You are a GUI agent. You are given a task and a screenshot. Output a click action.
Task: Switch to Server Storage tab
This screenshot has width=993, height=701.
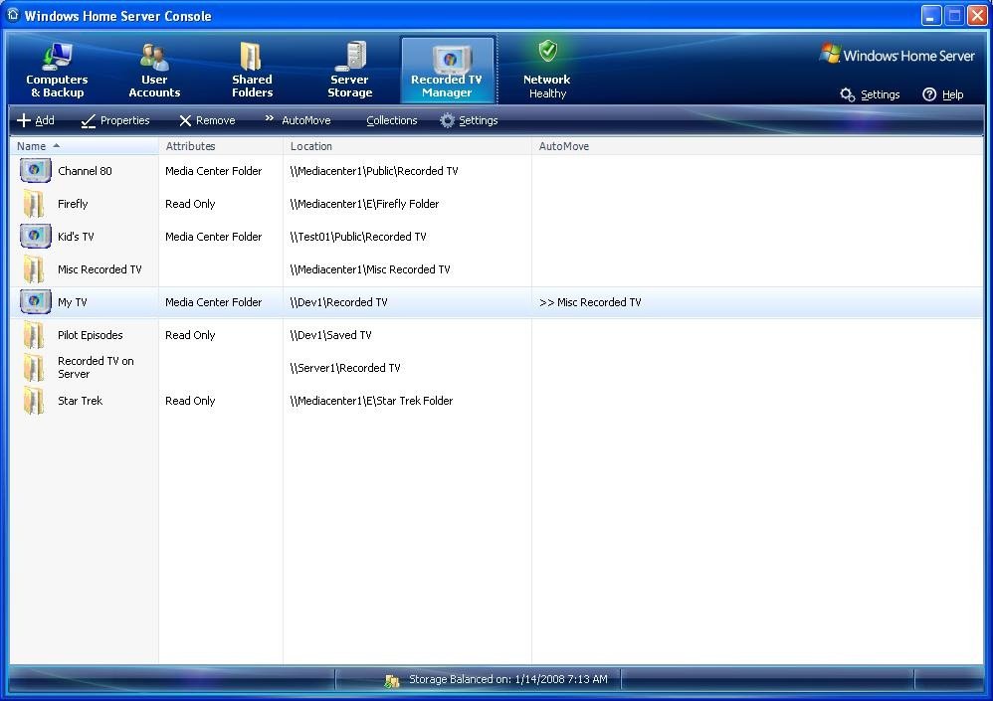tap(349, 71)
